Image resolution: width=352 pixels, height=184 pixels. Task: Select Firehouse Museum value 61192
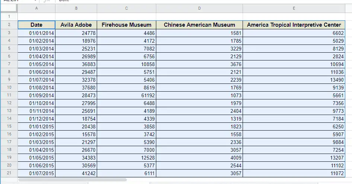(x=127, y=95)
